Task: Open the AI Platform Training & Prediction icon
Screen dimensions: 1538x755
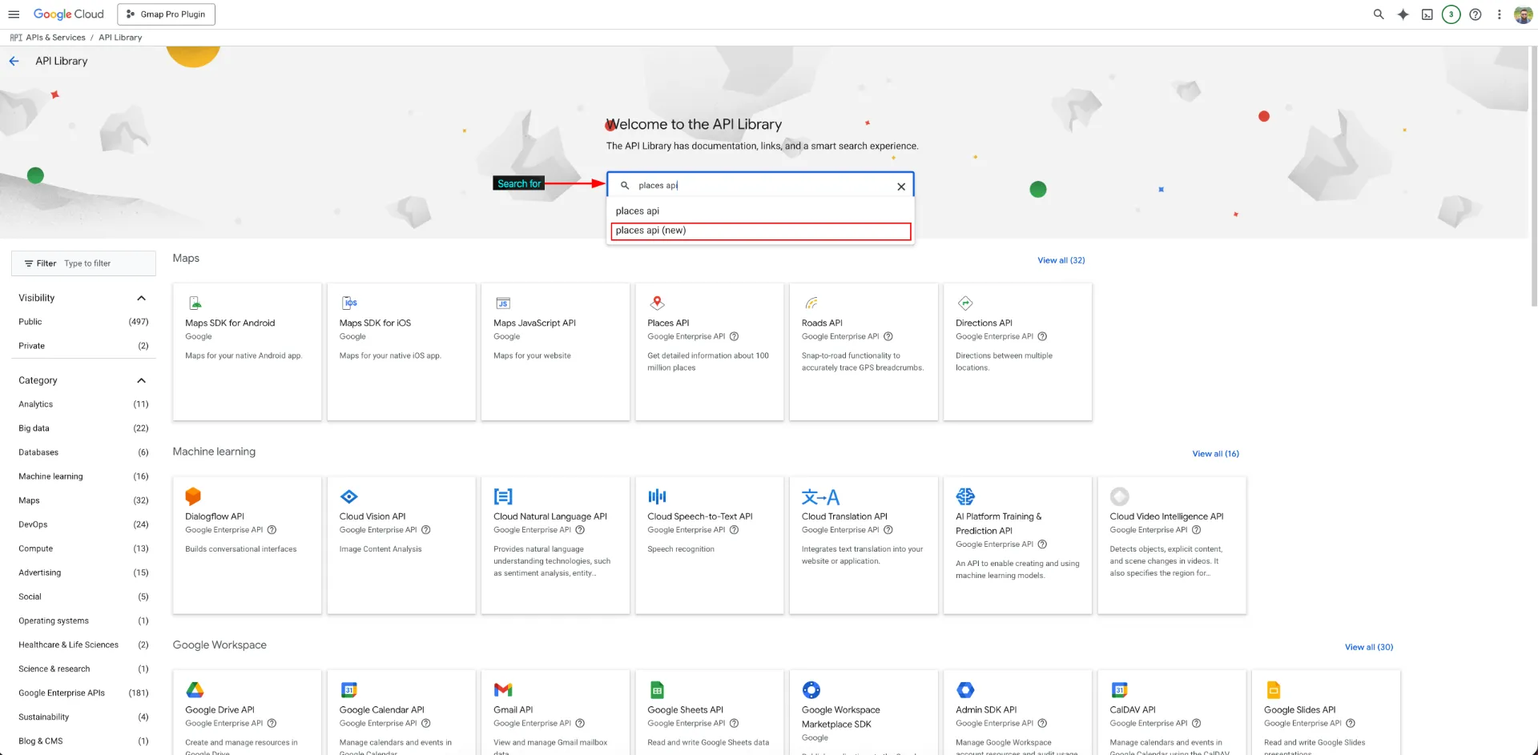Action: (965, 496)
